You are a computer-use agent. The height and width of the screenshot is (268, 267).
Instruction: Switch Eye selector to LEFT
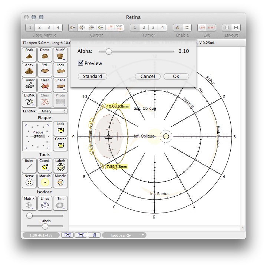point(202,28)
